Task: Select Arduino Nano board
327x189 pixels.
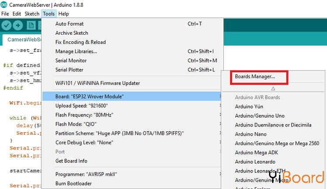Action: click(250, 134)
